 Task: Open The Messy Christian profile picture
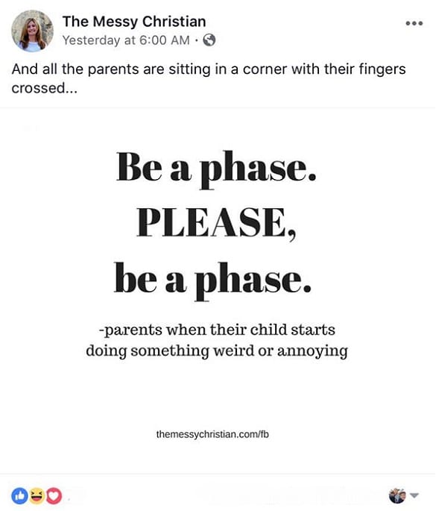(x=32, y=31)
